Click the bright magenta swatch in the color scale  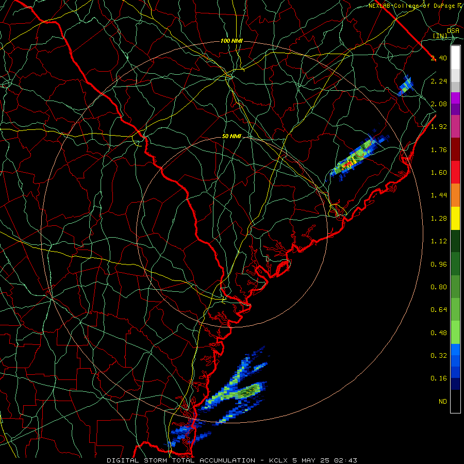(455, 98)
